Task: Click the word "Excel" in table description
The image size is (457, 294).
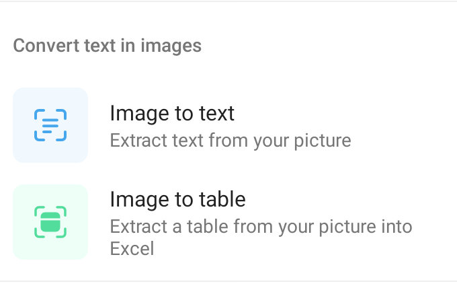Action: [132, 249]
